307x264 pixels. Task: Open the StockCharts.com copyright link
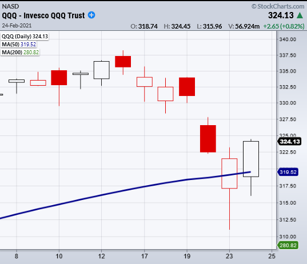click(278, 6)
